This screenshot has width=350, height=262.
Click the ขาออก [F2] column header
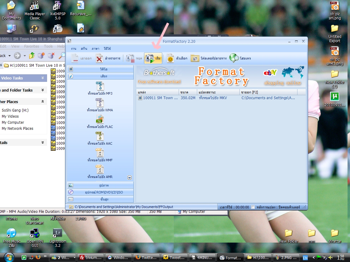pos(269,92)
